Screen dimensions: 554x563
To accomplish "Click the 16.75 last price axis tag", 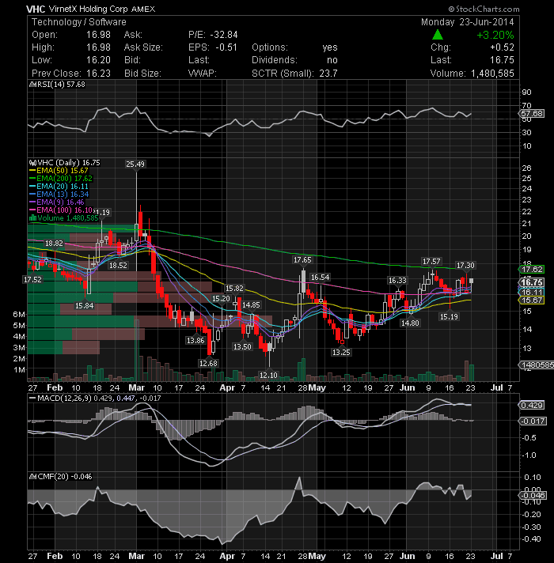I will click(x=532, y=282).
